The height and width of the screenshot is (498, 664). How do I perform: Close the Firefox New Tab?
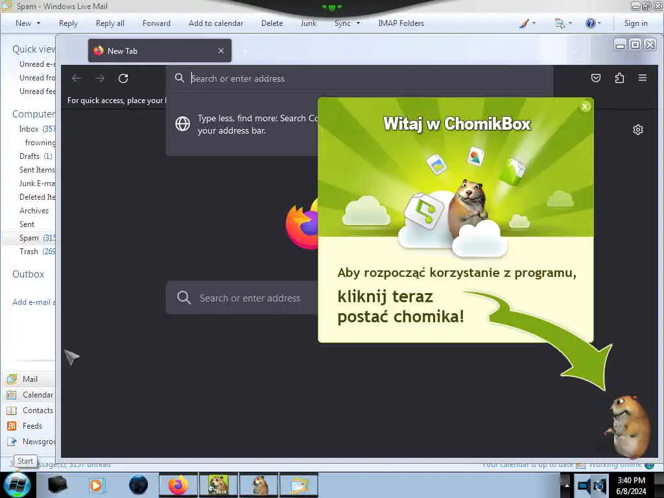pyautogui.click(x=221, y=51)
